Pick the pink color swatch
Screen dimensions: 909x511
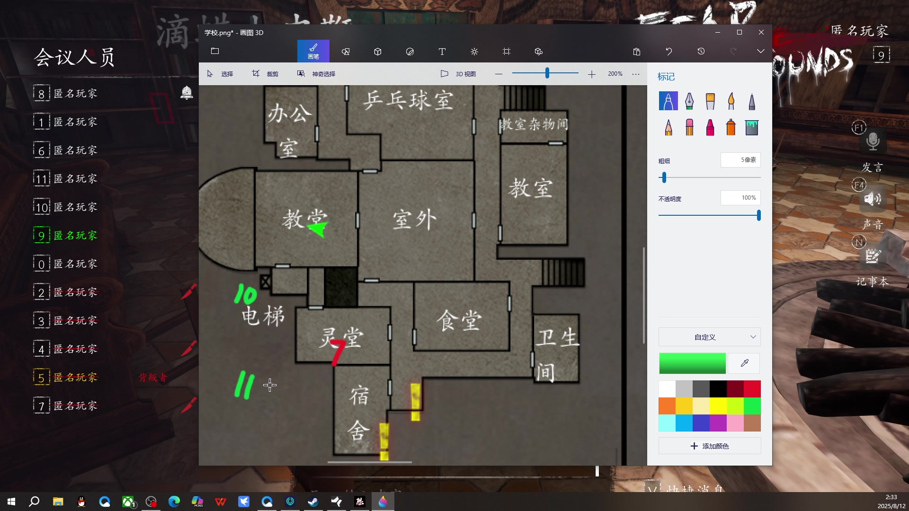[x=735, y=423]
